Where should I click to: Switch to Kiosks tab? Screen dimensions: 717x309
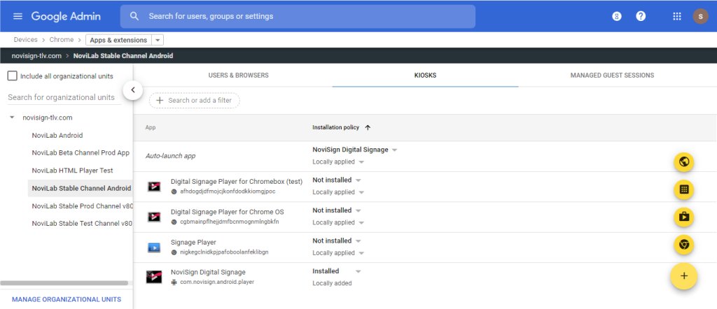pyautogui.click(x=425, y=76)
